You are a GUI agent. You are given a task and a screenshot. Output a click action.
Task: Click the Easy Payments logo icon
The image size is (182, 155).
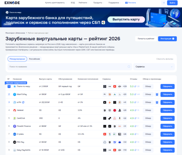[15, 150]
